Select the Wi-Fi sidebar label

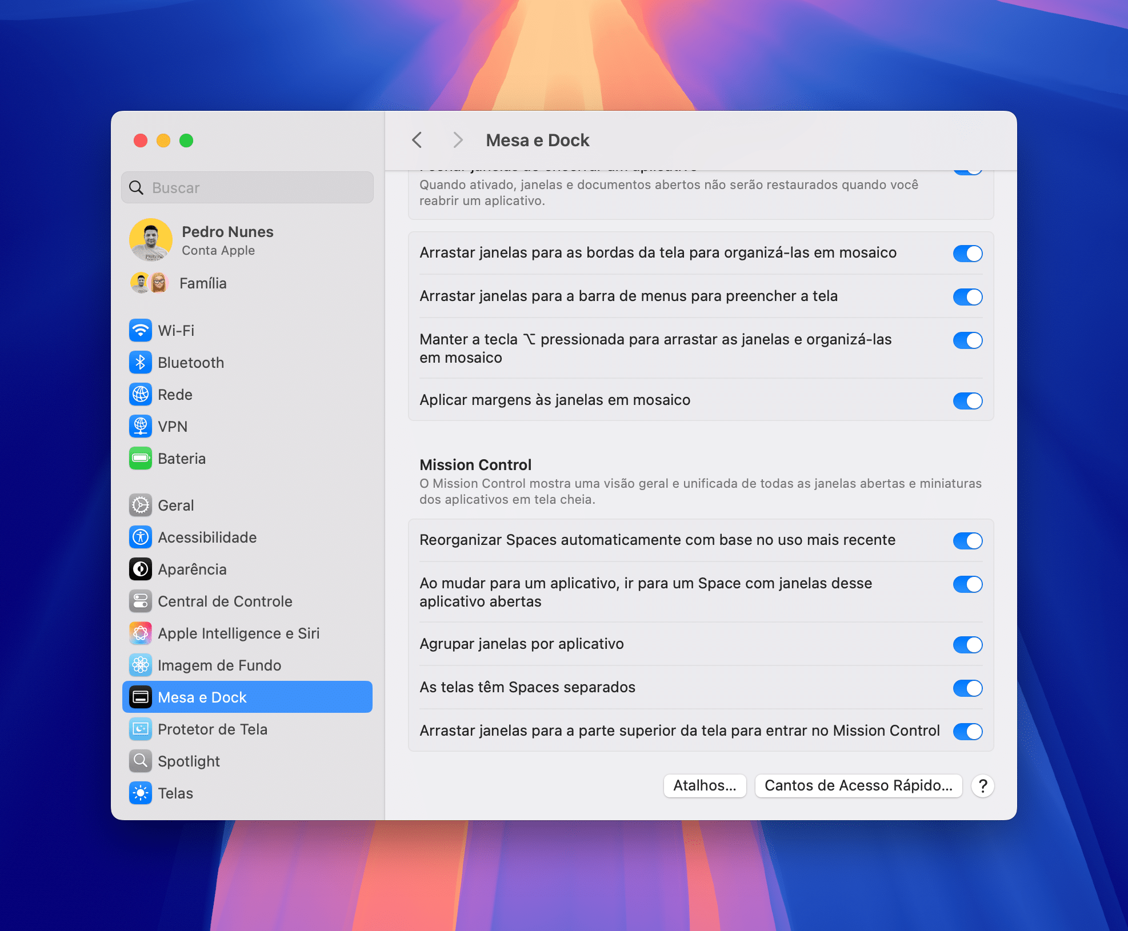[x=176, y=330]
